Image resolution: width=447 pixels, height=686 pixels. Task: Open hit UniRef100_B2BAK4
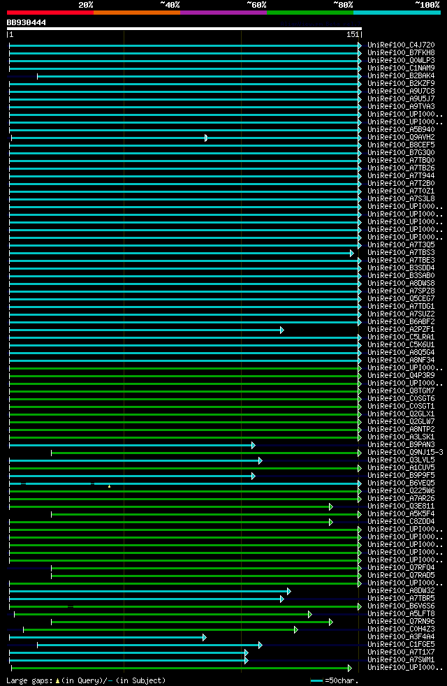click(401, 75)
